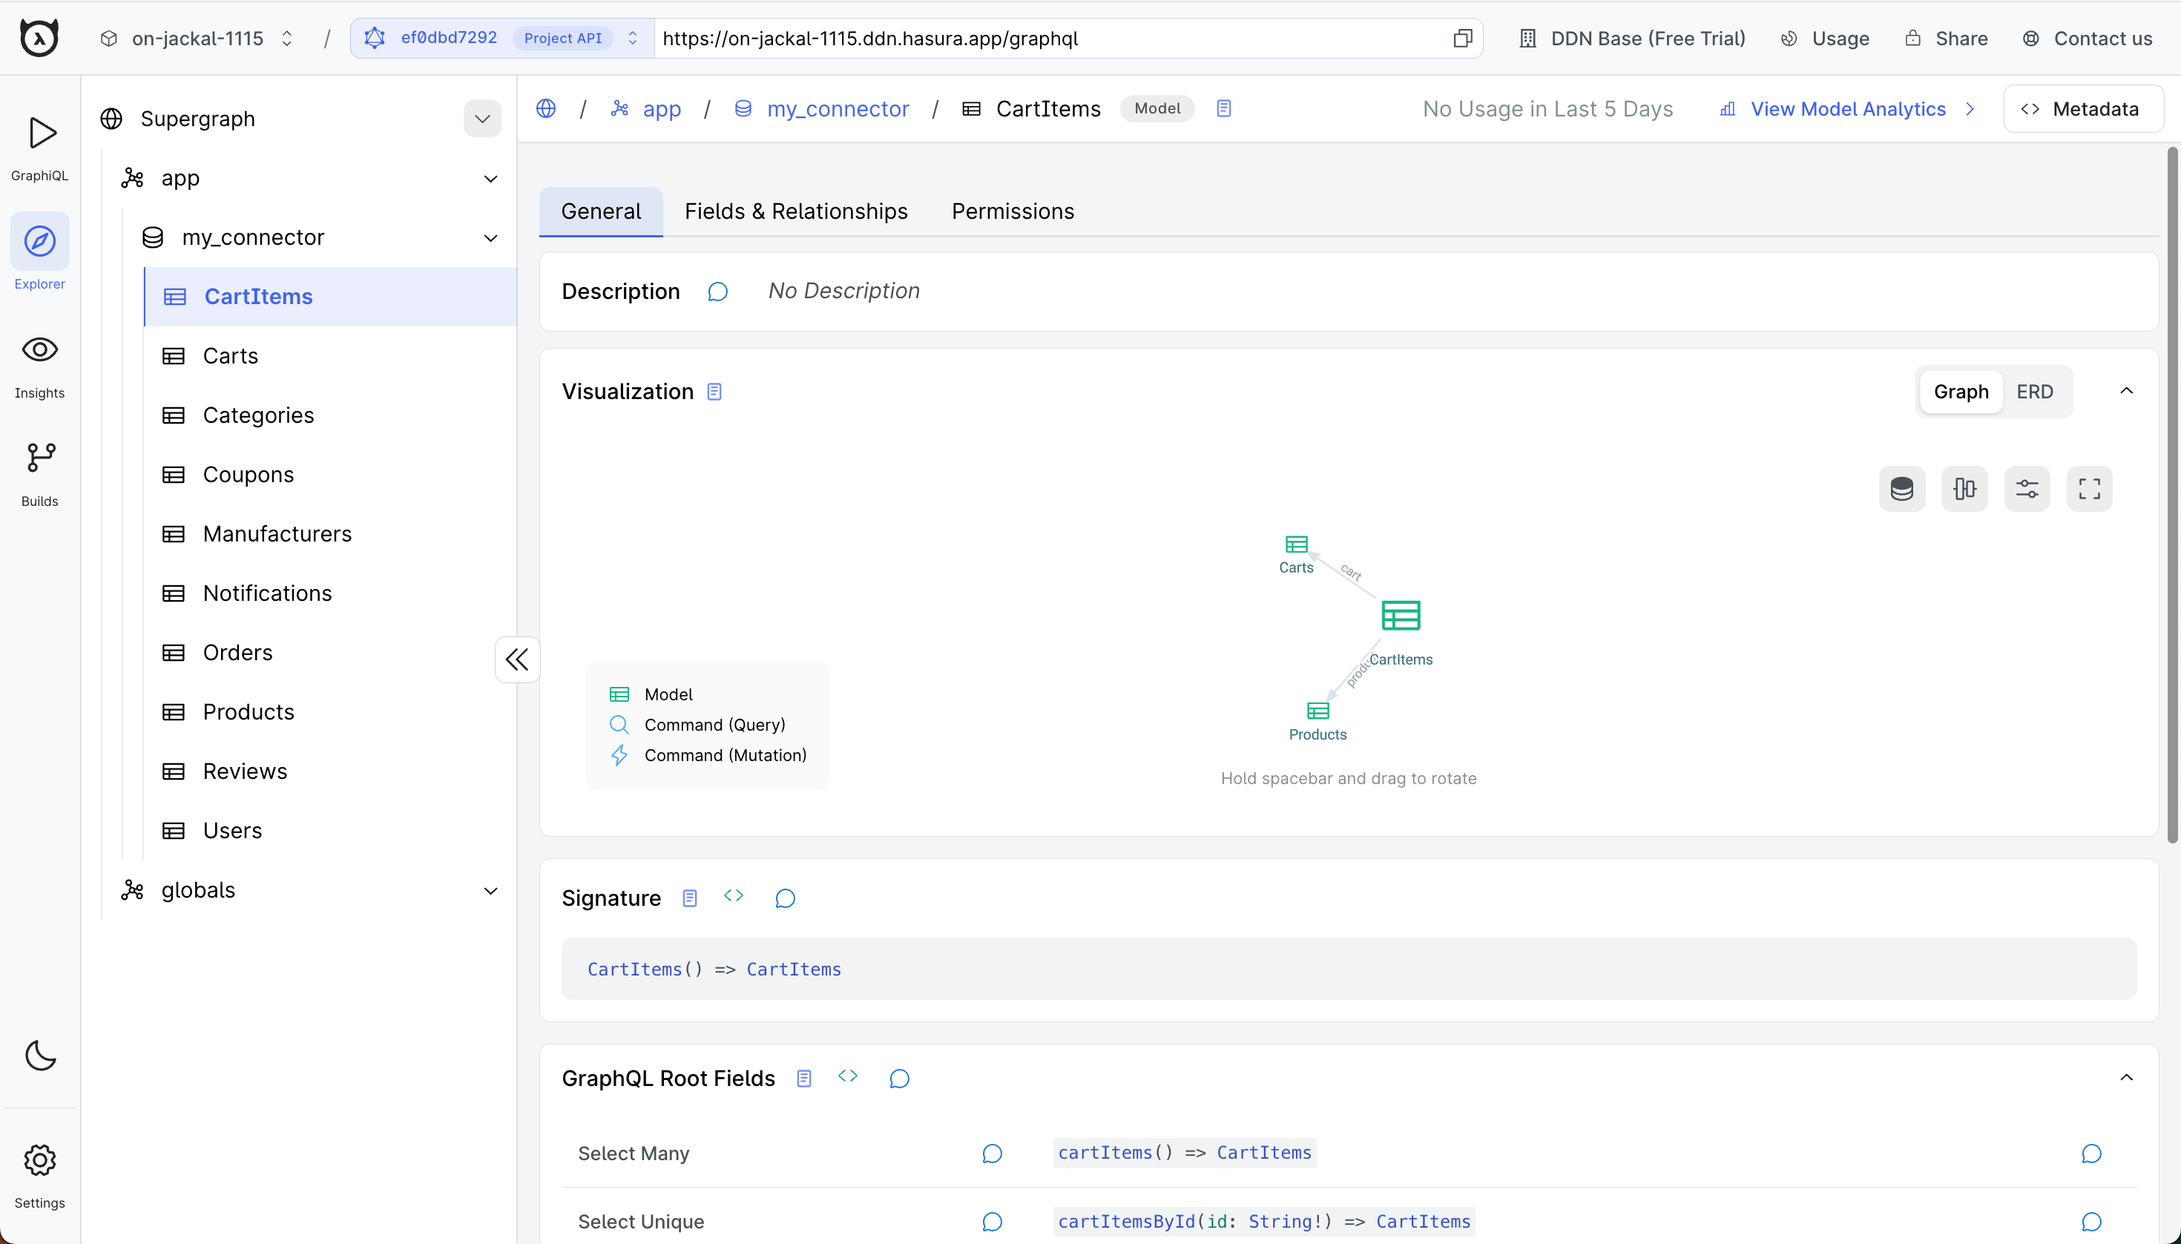Select Manufacturers model in tree
This screenshot has width=2181, height=1244.
point(331,534)
